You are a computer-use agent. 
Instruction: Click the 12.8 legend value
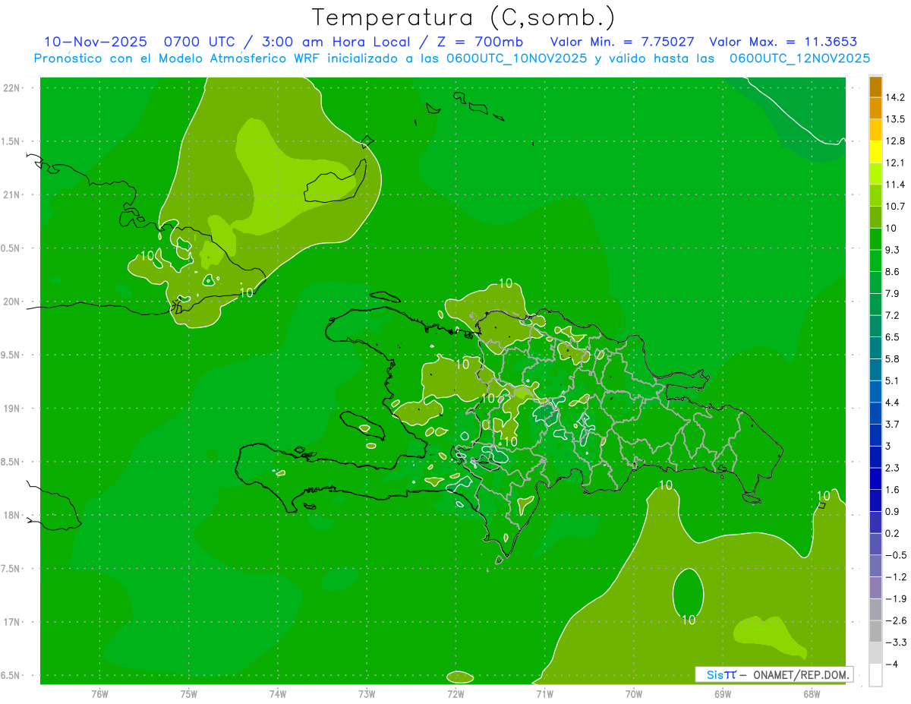click(x=895, y=141)
